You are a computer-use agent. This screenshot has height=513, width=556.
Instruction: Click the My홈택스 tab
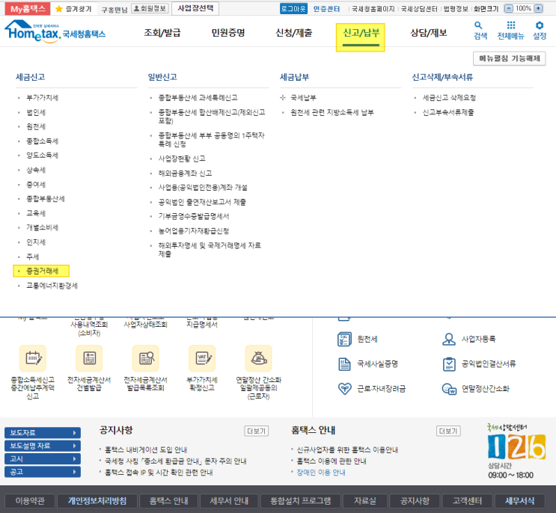tap(28, 9)
